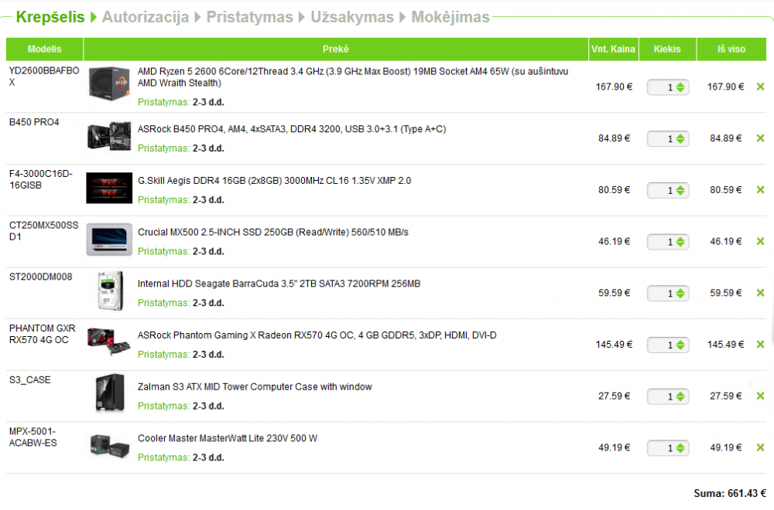This screenshot has height=510, width=774.
Task: Click the Kiekis column header
Action: [x=667, y=49]
